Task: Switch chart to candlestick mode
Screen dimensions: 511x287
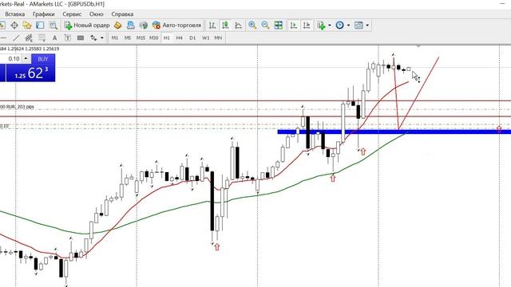Action: coord(225,26)
